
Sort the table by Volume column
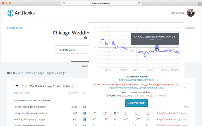pos(73,93)
